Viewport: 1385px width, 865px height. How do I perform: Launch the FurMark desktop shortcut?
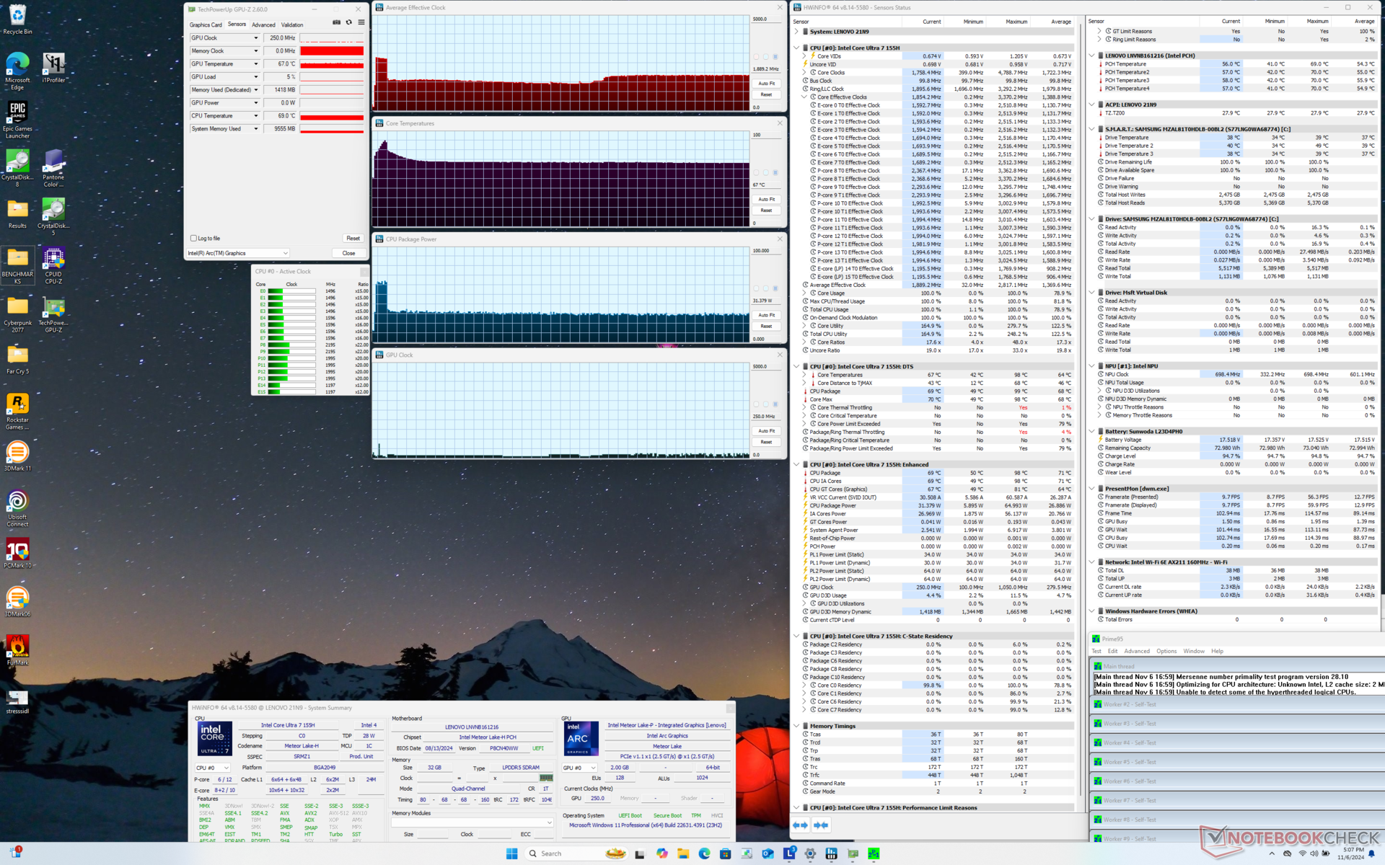(x=17, y=650)
